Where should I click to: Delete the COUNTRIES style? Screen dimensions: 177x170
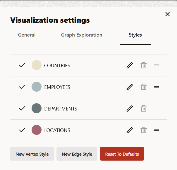pos(143,65)
